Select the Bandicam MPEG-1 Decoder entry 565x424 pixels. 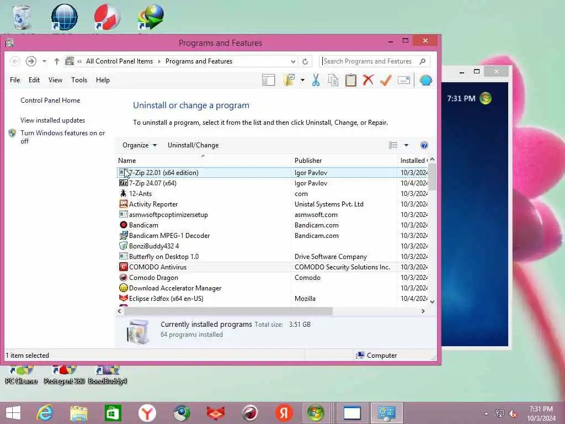(x=273, y=235)
